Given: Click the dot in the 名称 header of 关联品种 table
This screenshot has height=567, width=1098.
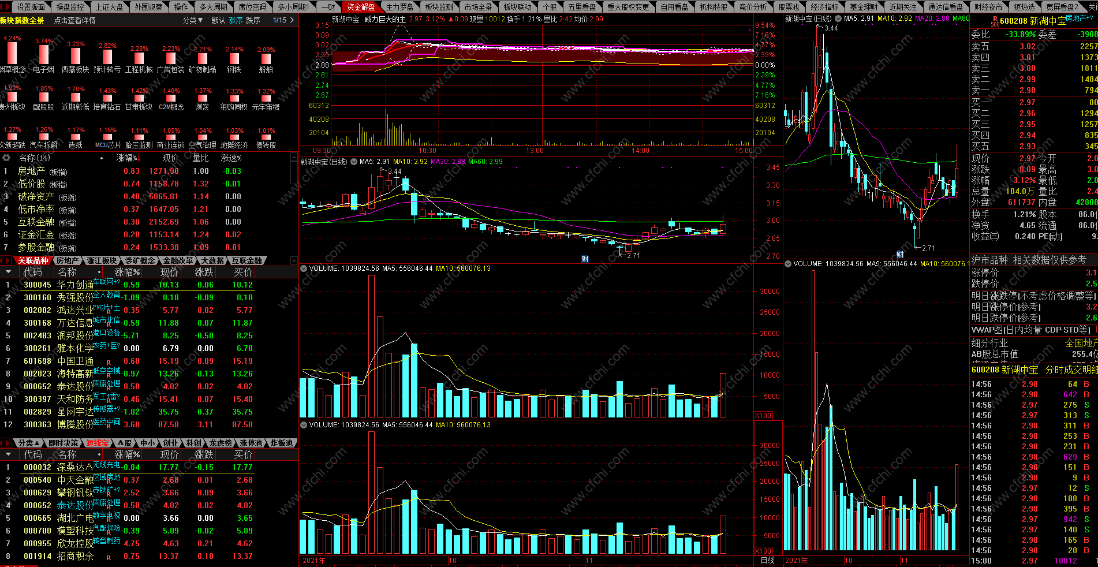Looking at the screenshot, I should click(x=99, y=272).
